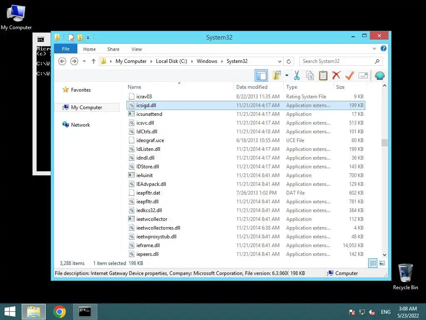Click the orange checkmark Properties icon
The image size is (426, 320).
[349, 75]
